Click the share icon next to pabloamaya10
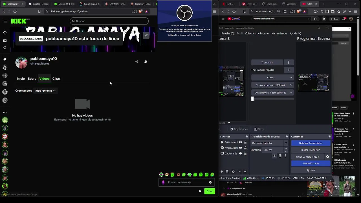361x203 pixels. tap(137, 62)
